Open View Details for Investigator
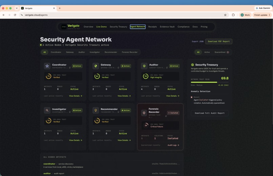Viewport: 273px width, 176px height. [x=76, y=140]
